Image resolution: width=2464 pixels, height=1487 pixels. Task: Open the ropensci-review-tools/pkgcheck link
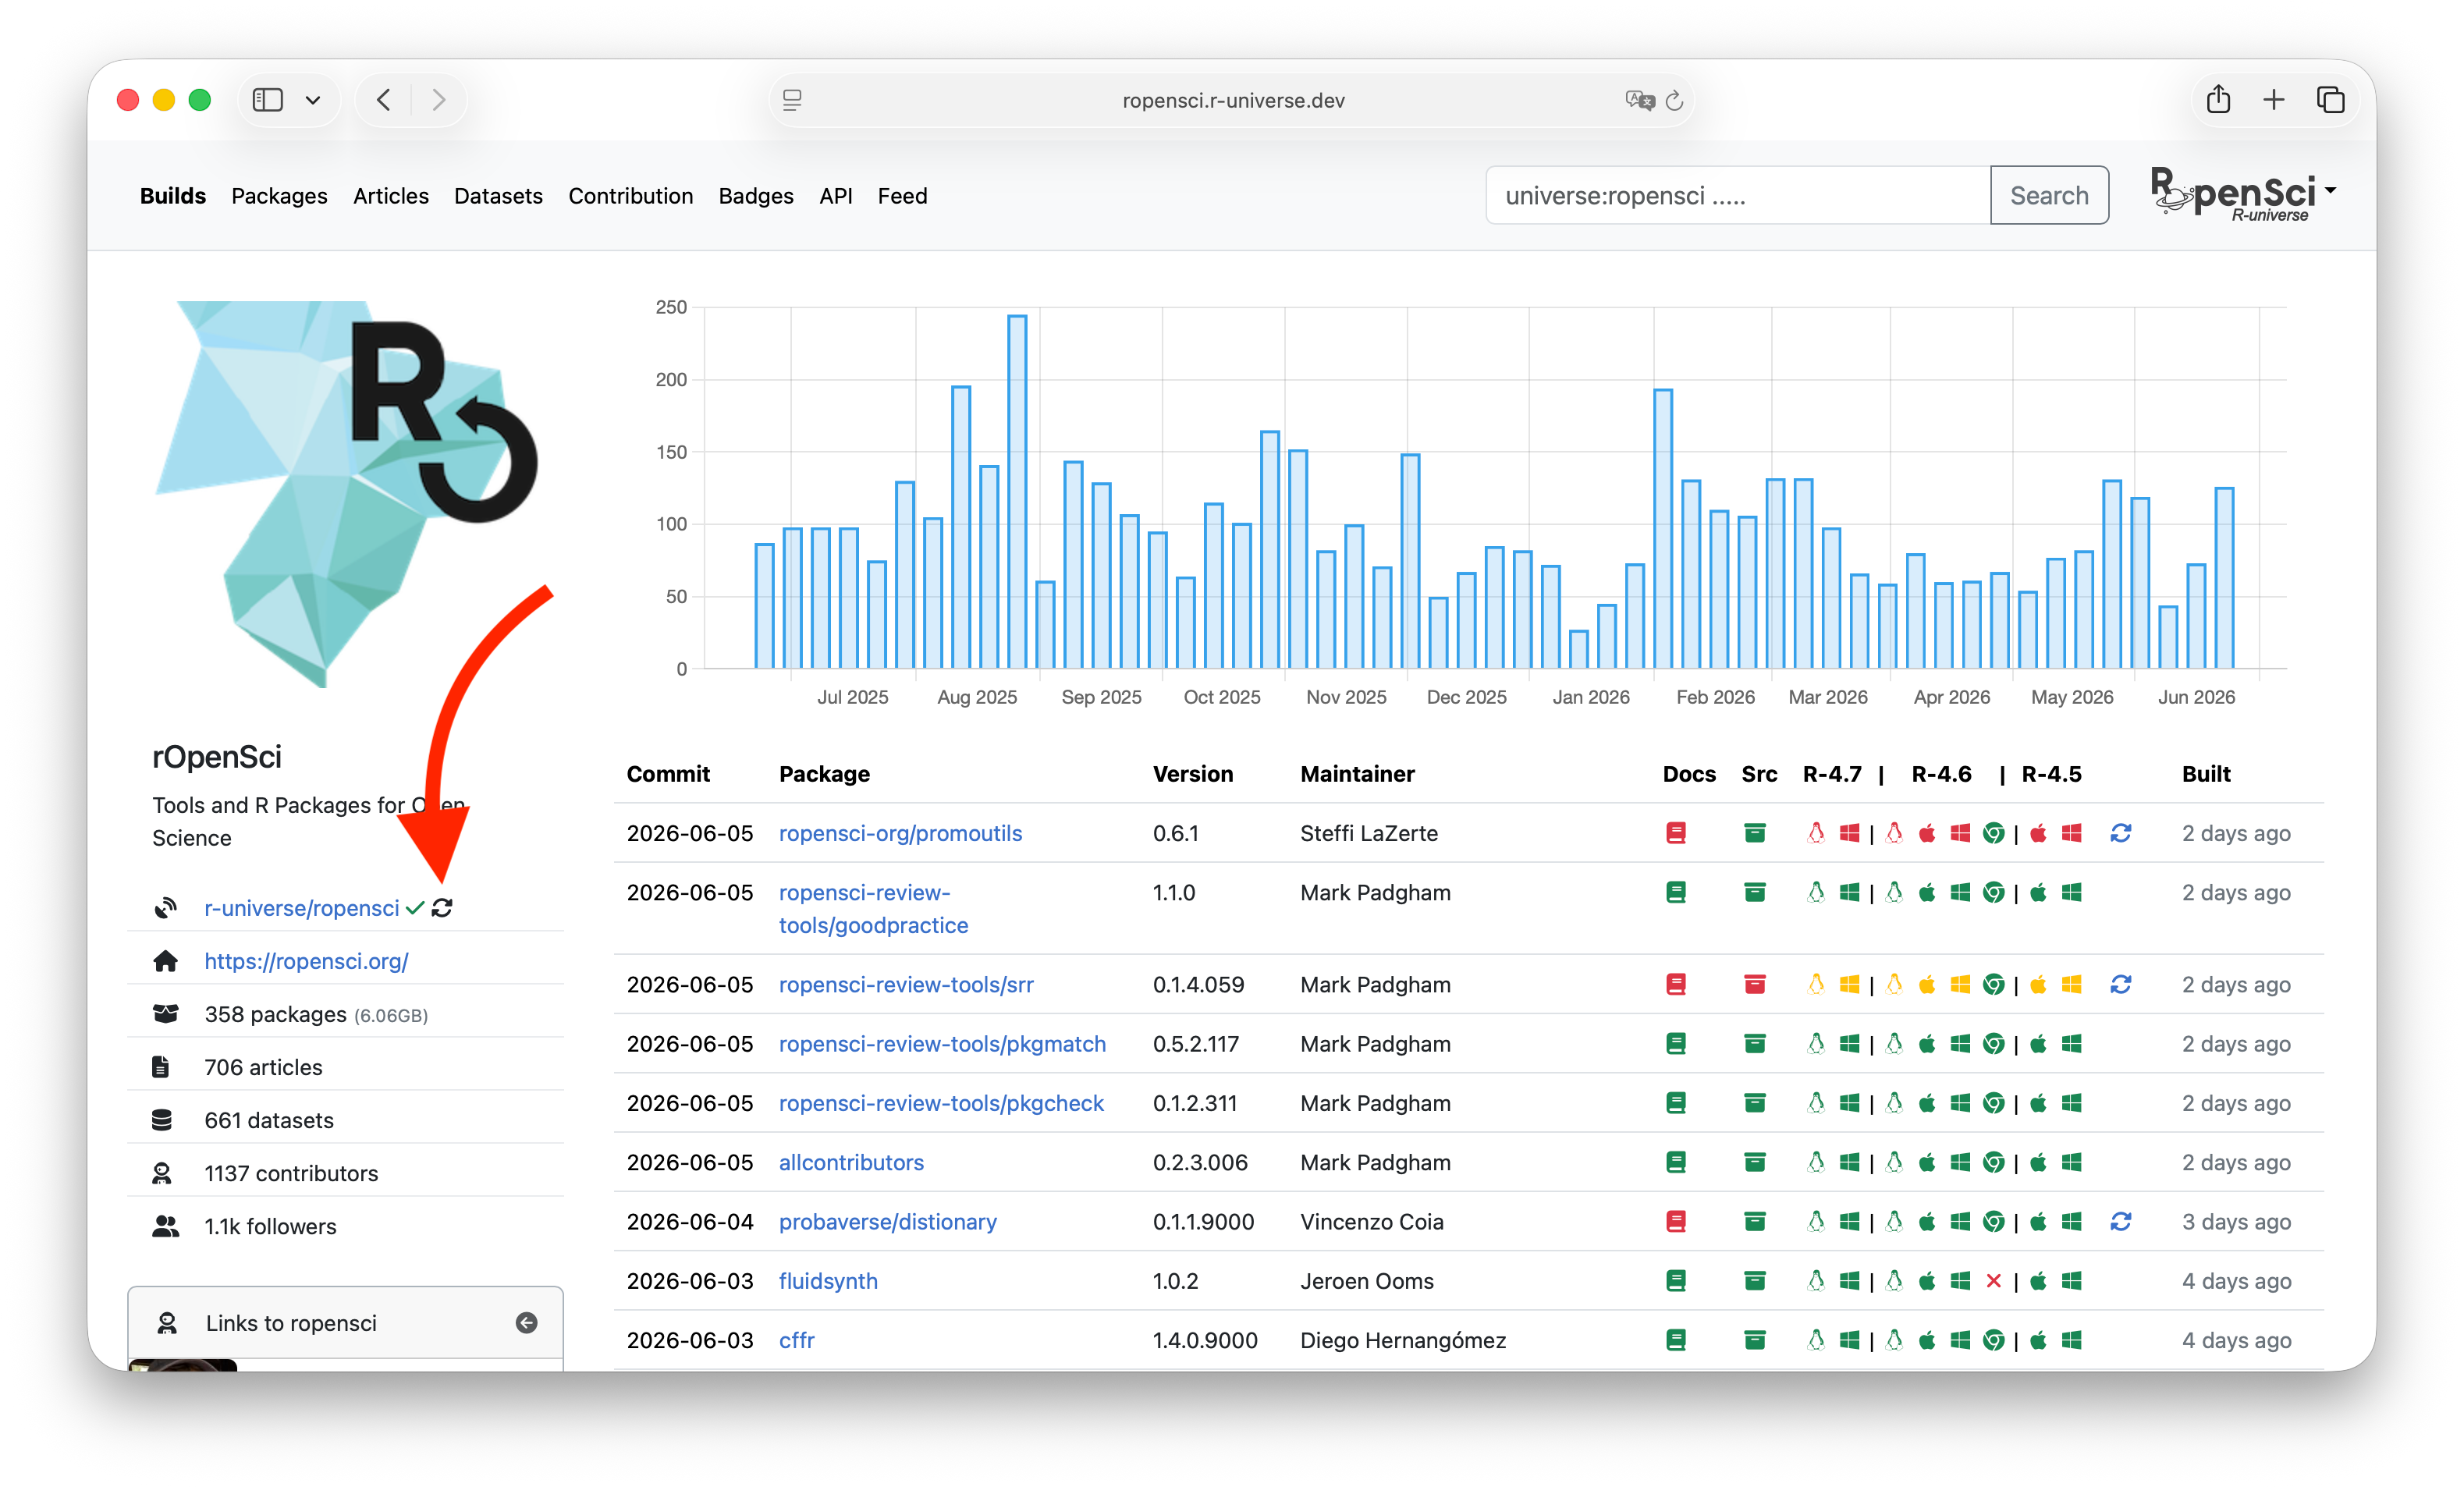pyautogui.click(x=941, y=1102)
